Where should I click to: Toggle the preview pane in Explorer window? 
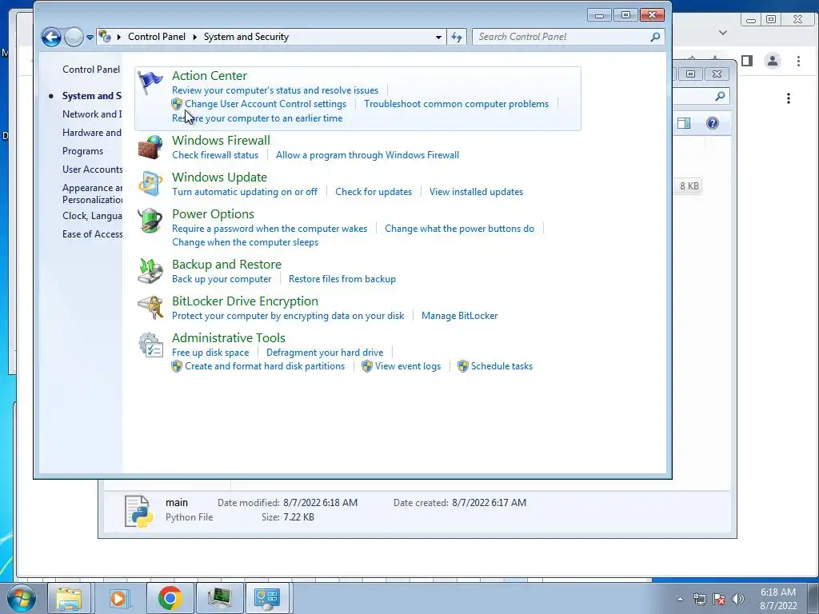(x=684, y=123)
